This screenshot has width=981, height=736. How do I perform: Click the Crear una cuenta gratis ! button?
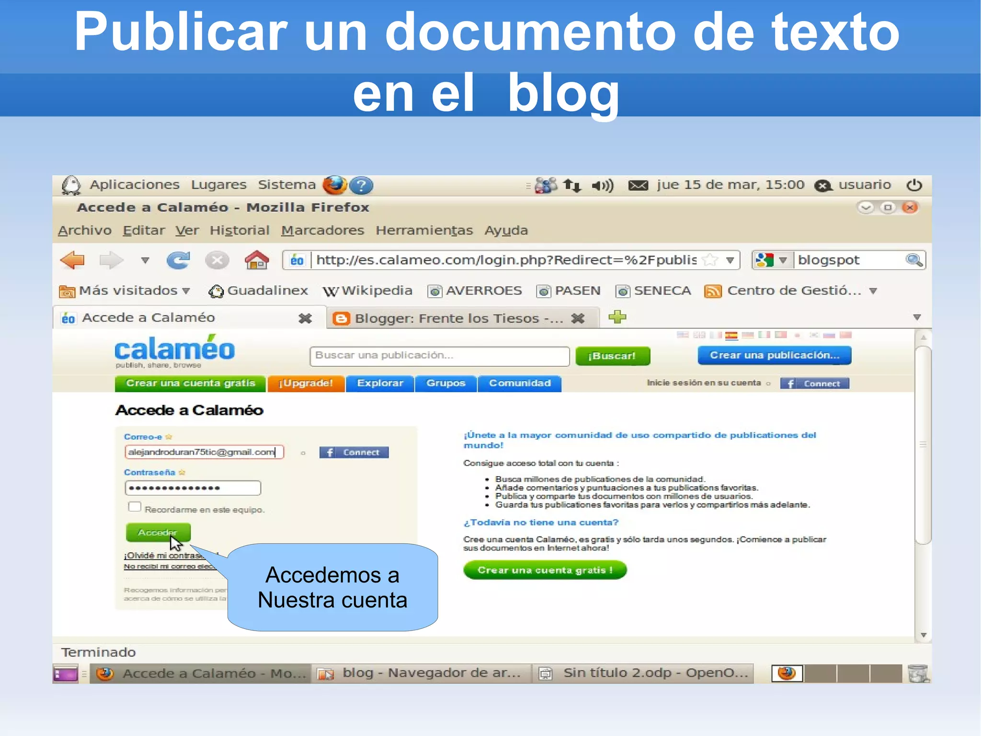coord(545,570)
